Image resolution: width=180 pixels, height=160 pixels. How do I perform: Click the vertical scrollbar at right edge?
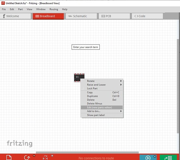point(178,86)
